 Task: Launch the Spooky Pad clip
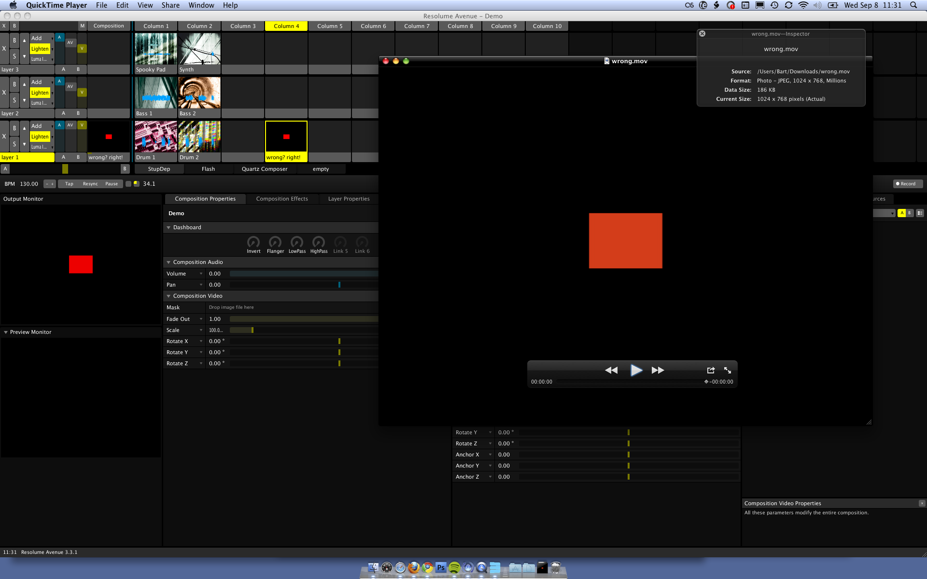(156, 49)
